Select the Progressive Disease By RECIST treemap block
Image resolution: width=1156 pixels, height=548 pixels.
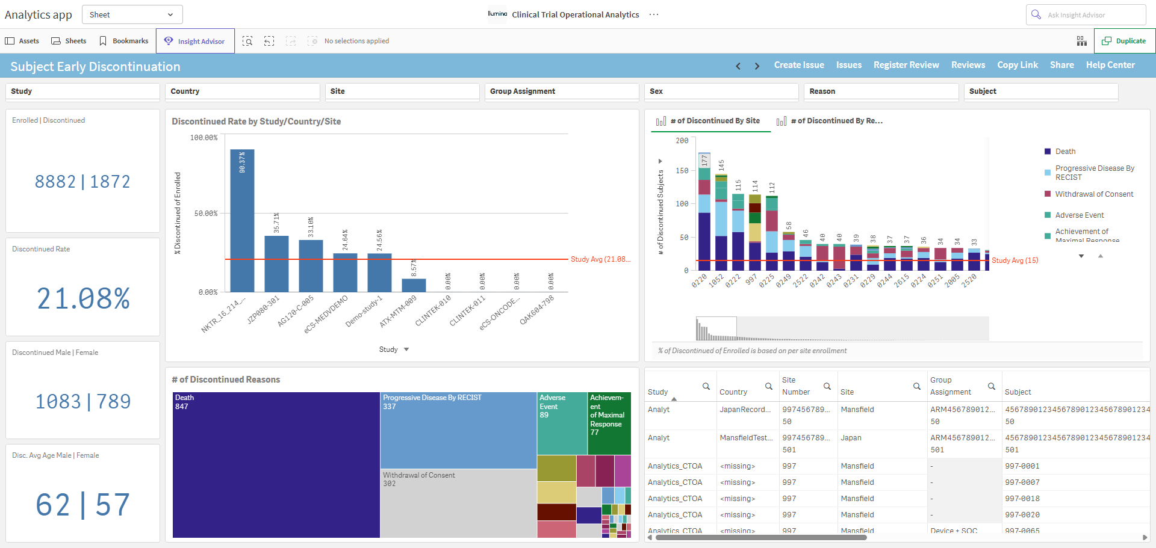pyautogui.click(x=458, y=431)
